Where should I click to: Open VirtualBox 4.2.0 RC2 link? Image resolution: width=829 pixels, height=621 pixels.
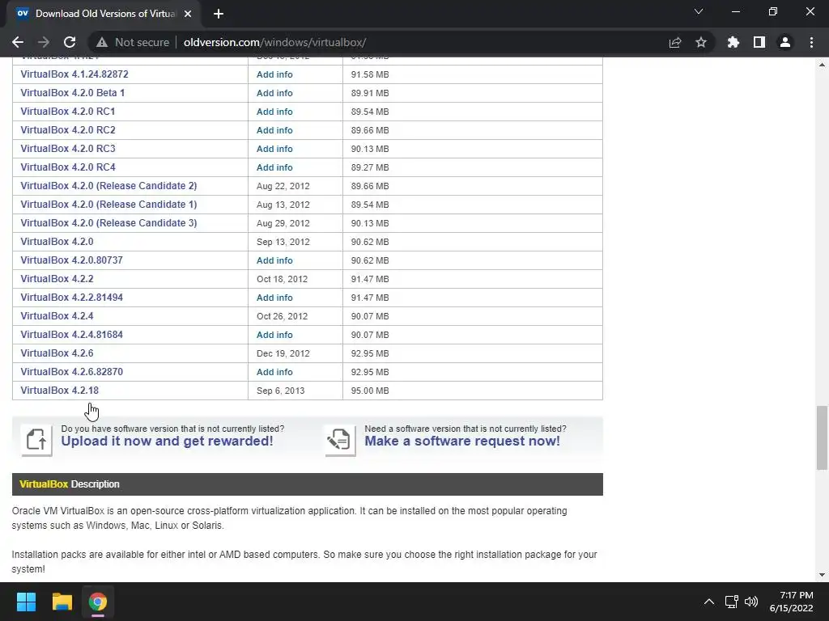68,130
